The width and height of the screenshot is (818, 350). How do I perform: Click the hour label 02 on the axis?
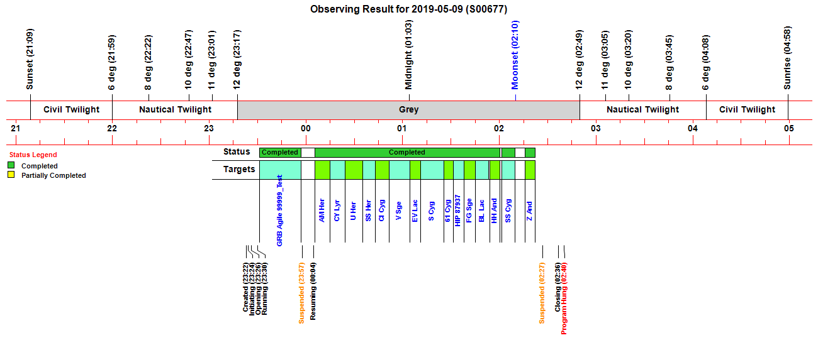point(499,128)
